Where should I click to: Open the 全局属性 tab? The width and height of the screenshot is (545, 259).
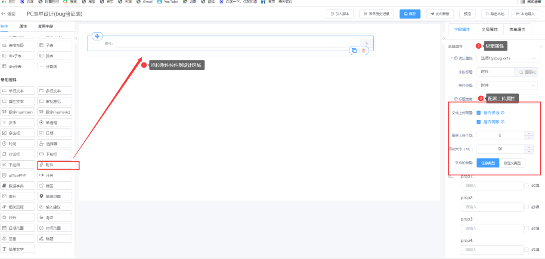pyautogui.click(x=489, y=29)
